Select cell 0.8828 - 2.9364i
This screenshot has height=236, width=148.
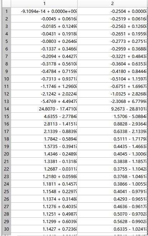112,124
